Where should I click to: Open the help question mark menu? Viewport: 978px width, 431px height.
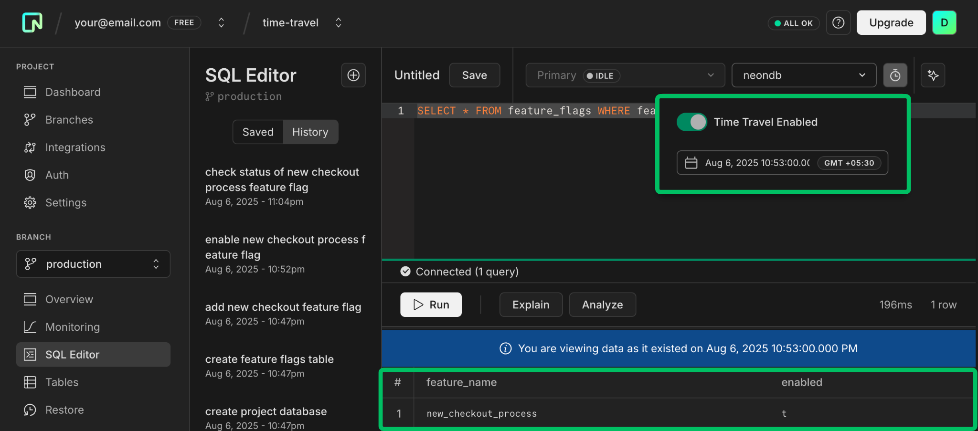click(x=838, y=22)
